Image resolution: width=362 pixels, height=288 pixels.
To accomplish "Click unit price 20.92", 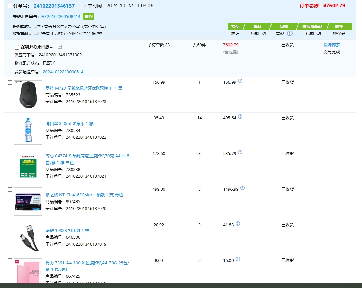I will (159, 225).
